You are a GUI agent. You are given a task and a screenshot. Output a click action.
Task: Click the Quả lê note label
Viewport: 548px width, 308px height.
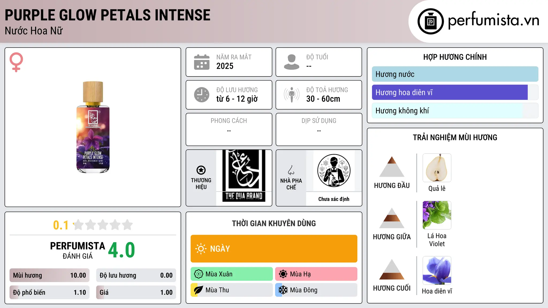tap(437, 188)
